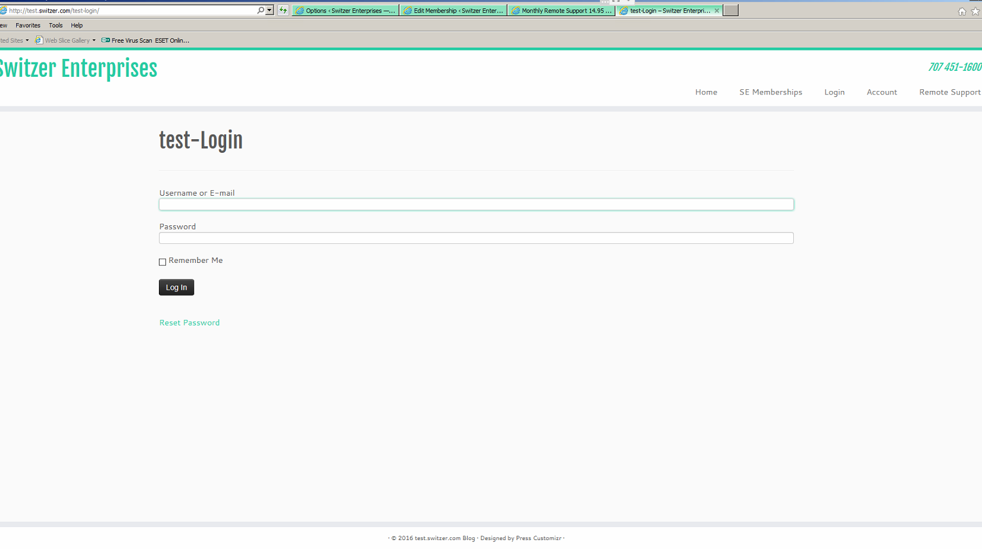Image resolution: width=982 pixels, height=549 pixels.
Task: Switch to the Monthly Remote Support tab
Action: [561, 11]
